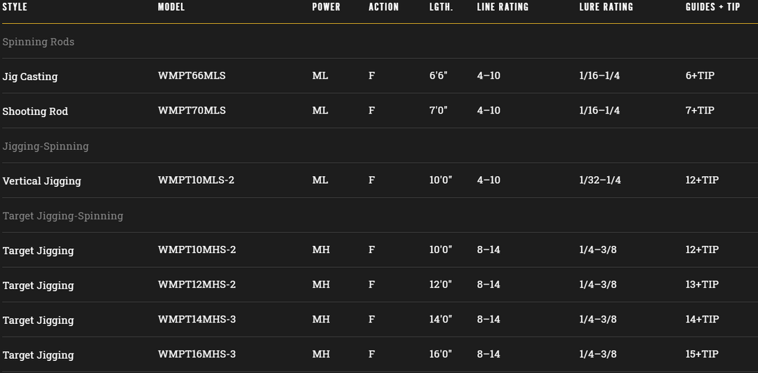Image resolution: width=758 pixels, height=373 pixels.
Task: Click the STYLE column header
Action: [x=15, y=7]
